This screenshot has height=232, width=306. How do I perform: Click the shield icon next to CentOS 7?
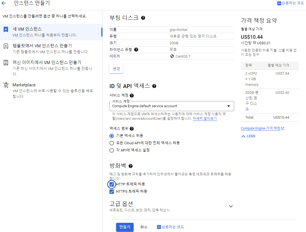pos(172,56)
